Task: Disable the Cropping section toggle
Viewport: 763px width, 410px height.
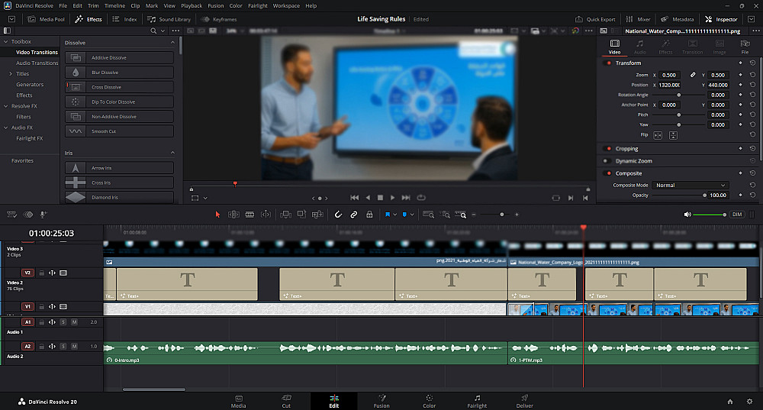Action: pyautogui.click(x=607, y=149)
